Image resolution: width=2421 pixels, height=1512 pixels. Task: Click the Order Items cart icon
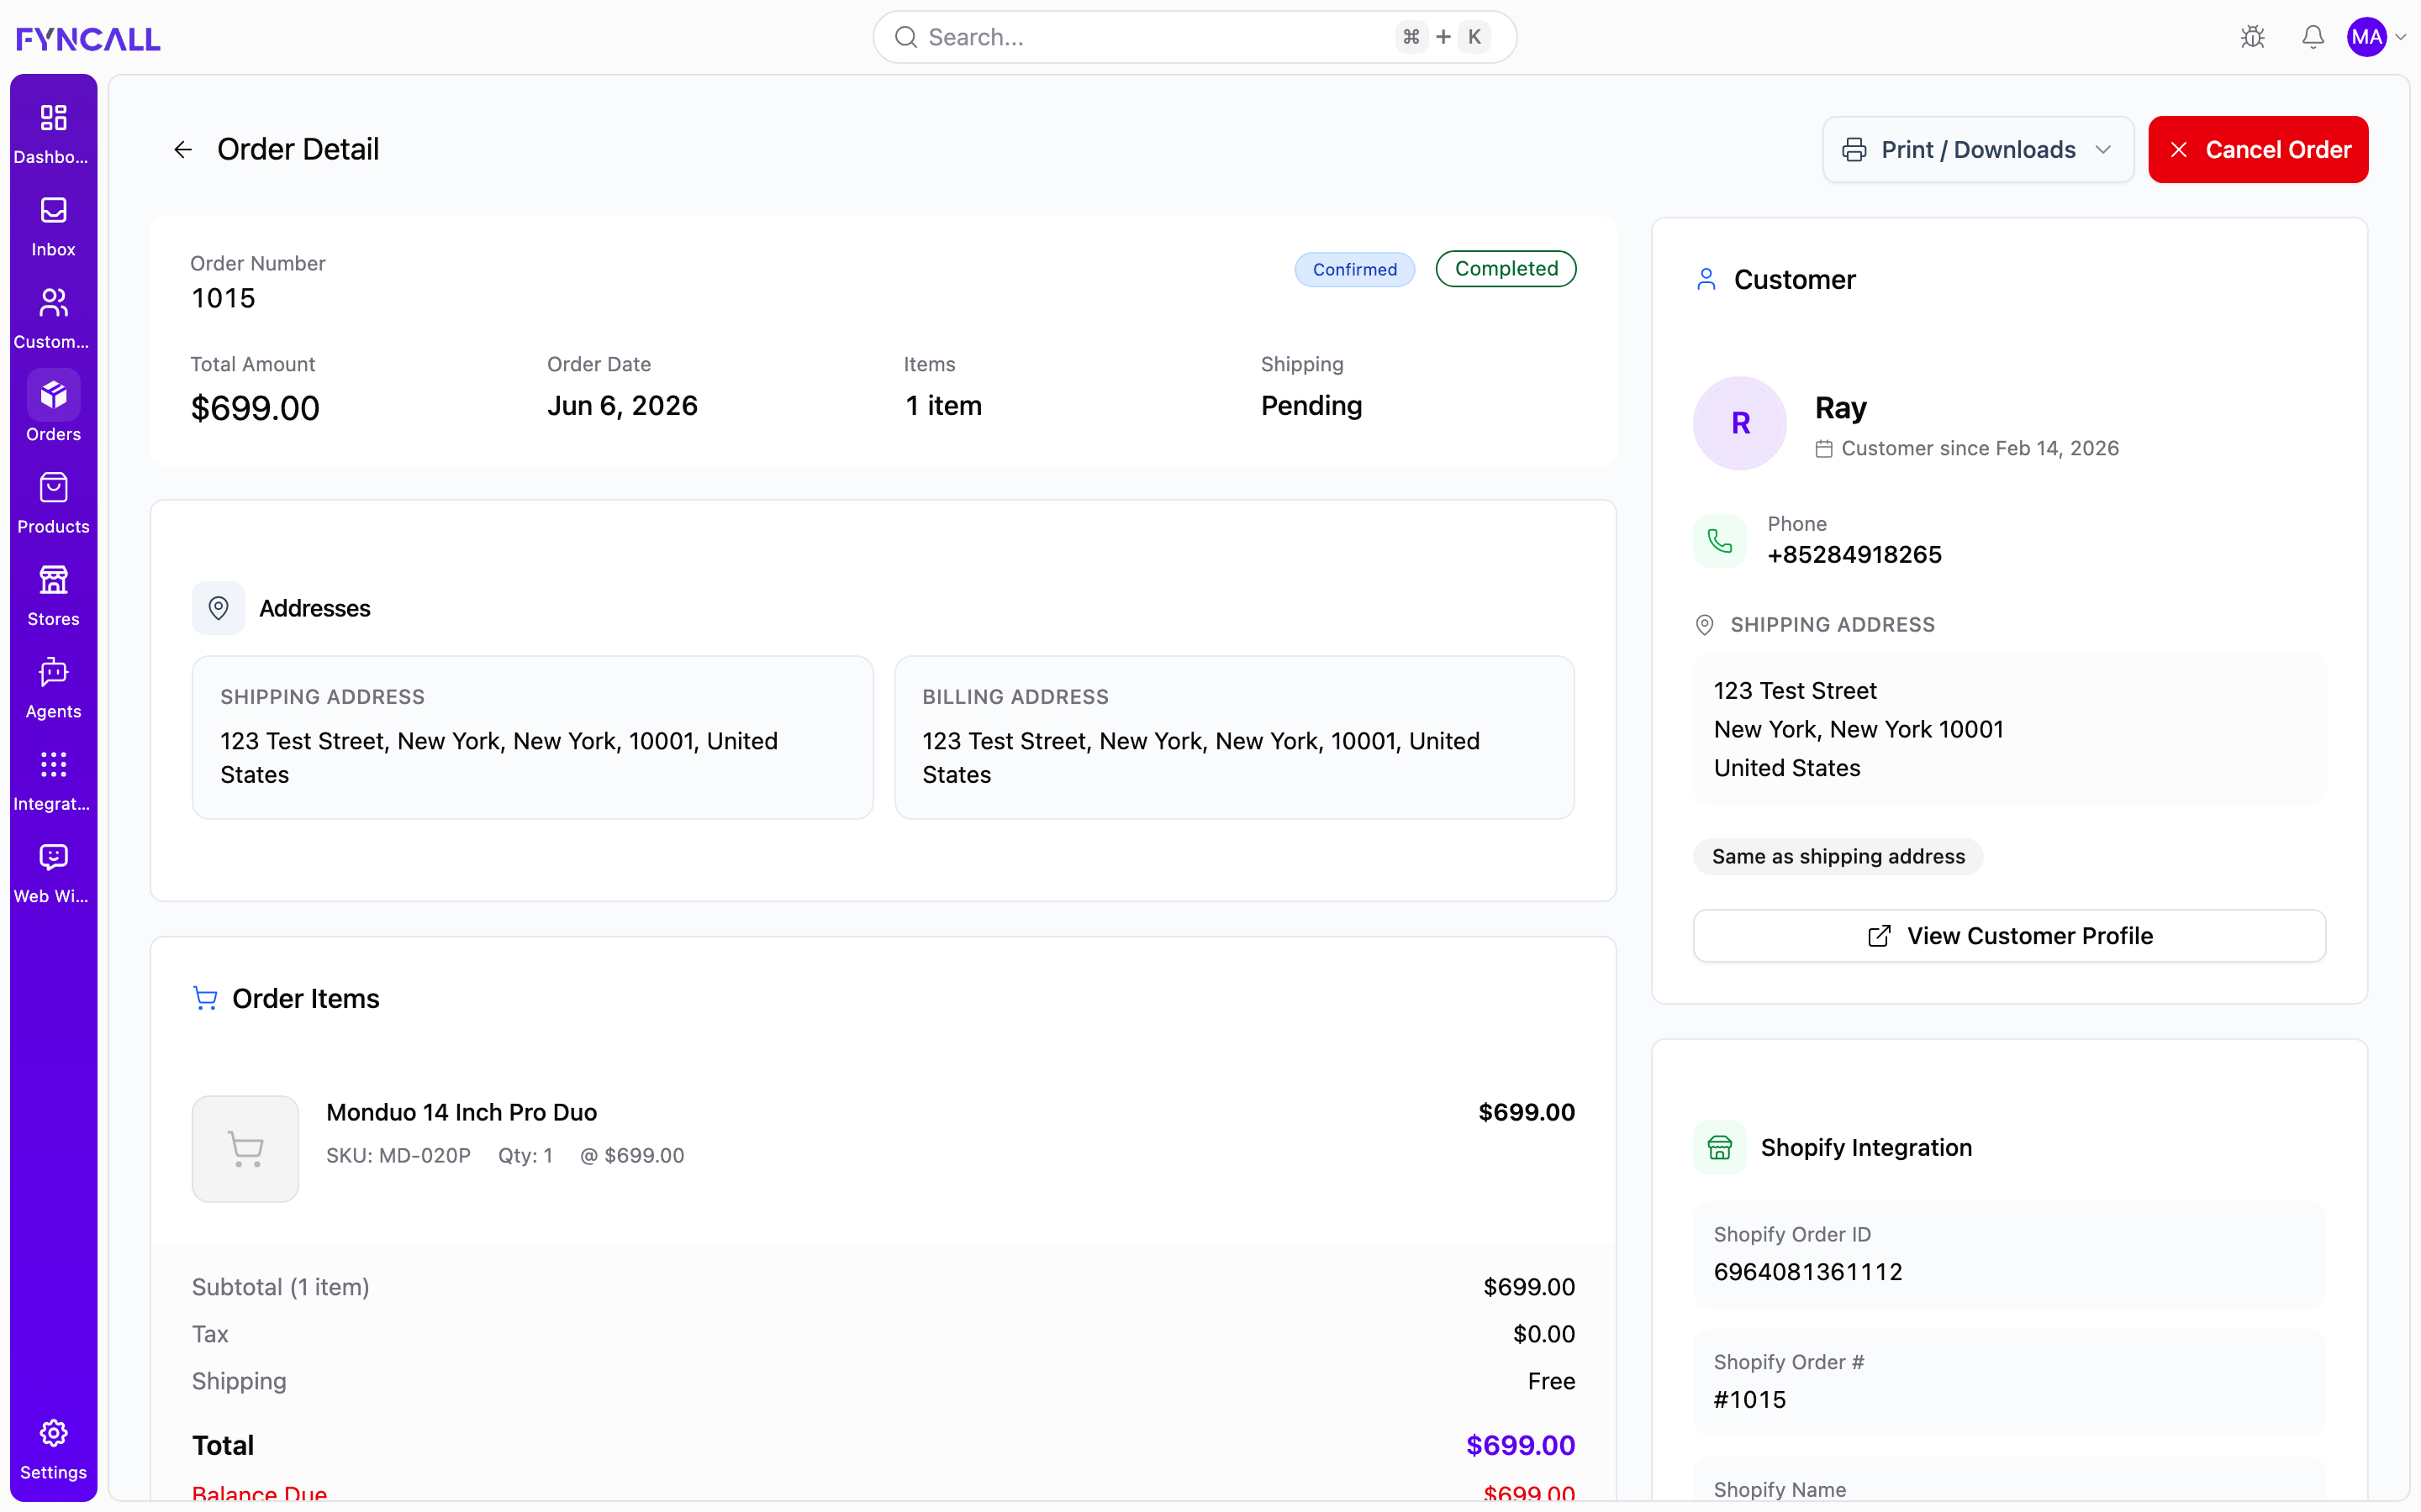point(205,998)
